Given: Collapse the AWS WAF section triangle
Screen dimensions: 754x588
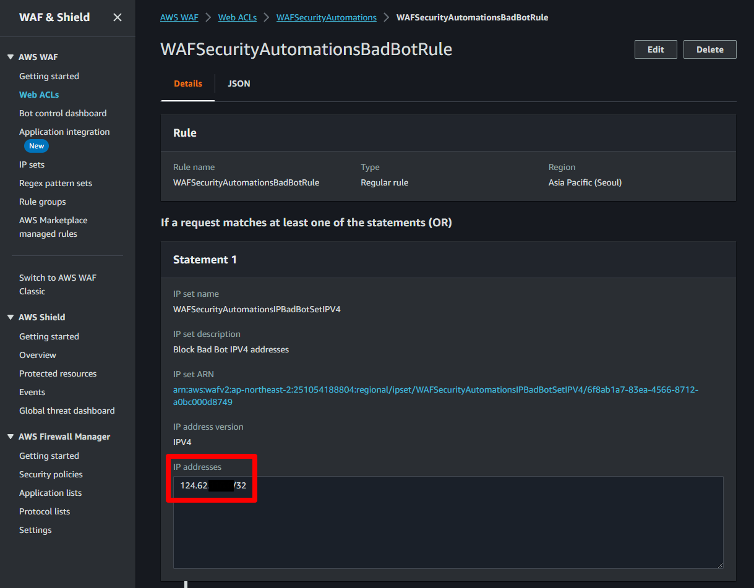Looking at the screenshot, I should [11, 57].
